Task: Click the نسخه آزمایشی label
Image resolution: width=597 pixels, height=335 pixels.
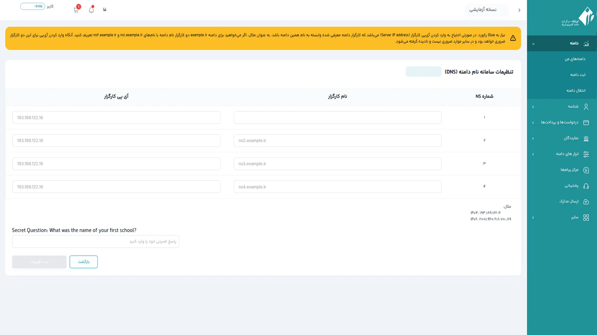Action: [483, 10]
